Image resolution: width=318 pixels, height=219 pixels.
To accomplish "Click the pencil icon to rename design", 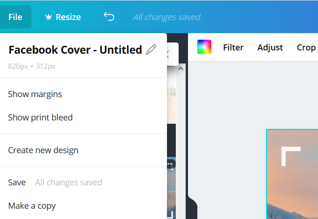I will [151, 49].
